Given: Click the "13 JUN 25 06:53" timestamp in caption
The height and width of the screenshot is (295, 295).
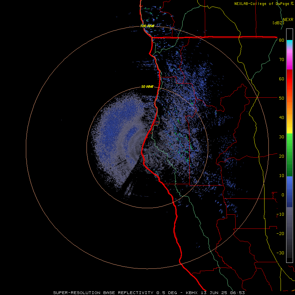Looking at the screenshot, I should point(223,293).
